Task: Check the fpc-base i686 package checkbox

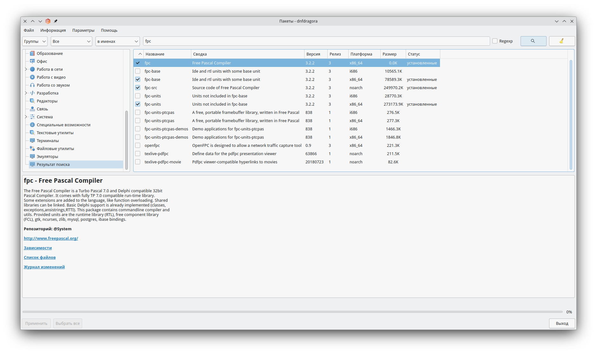Action: pos(138,71)
